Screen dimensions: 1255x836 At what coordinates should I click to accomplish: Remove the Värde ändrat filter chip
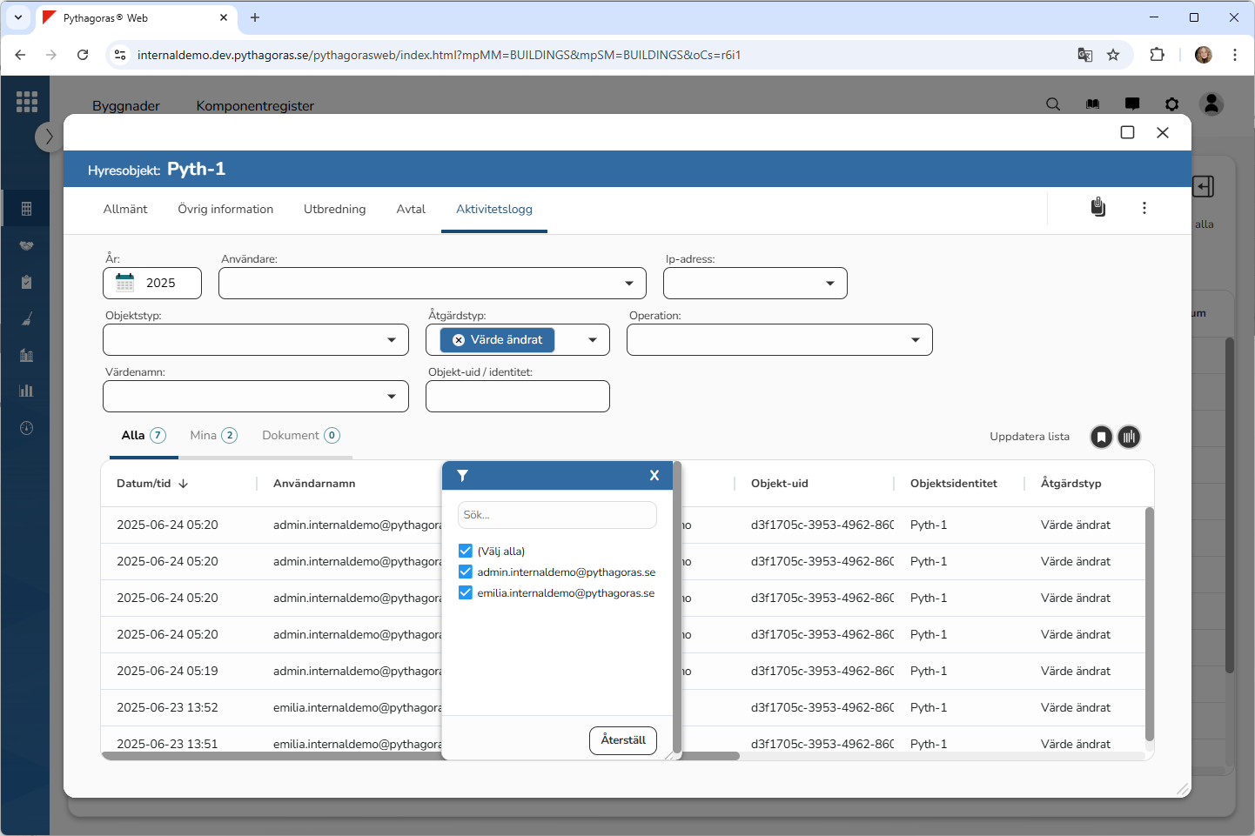[x=459, y=340]
